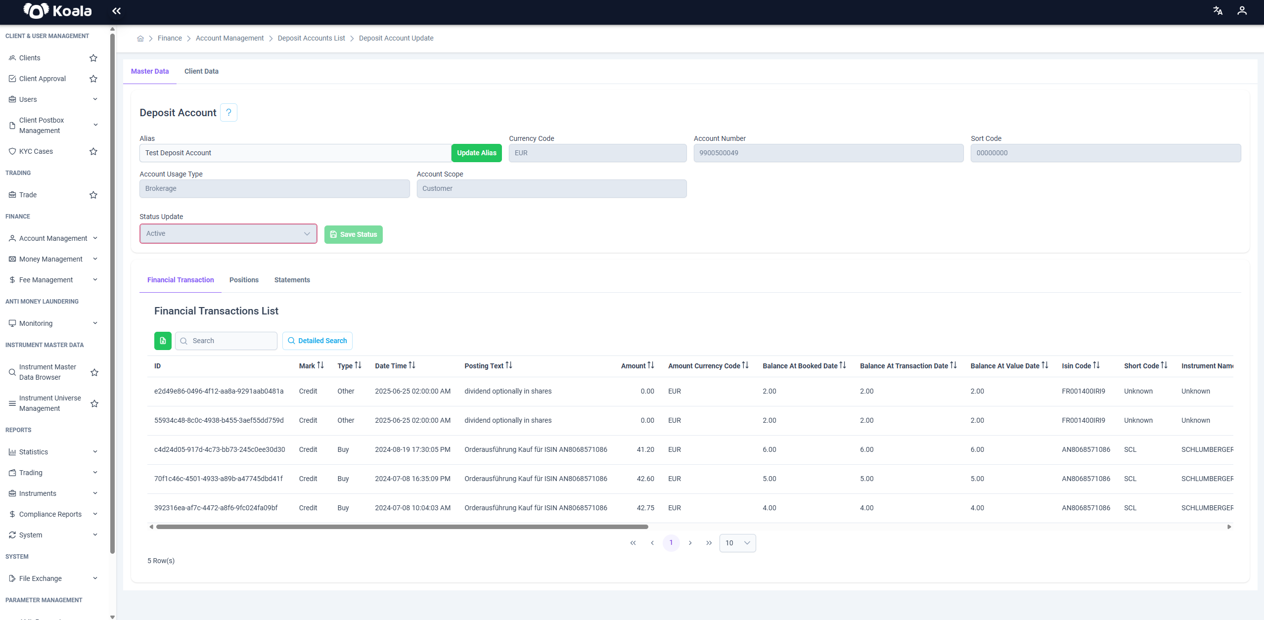This screenshot has height=620, width=1264.
Task: Sort by Short Code column arrows
Action: [1164, 365]
